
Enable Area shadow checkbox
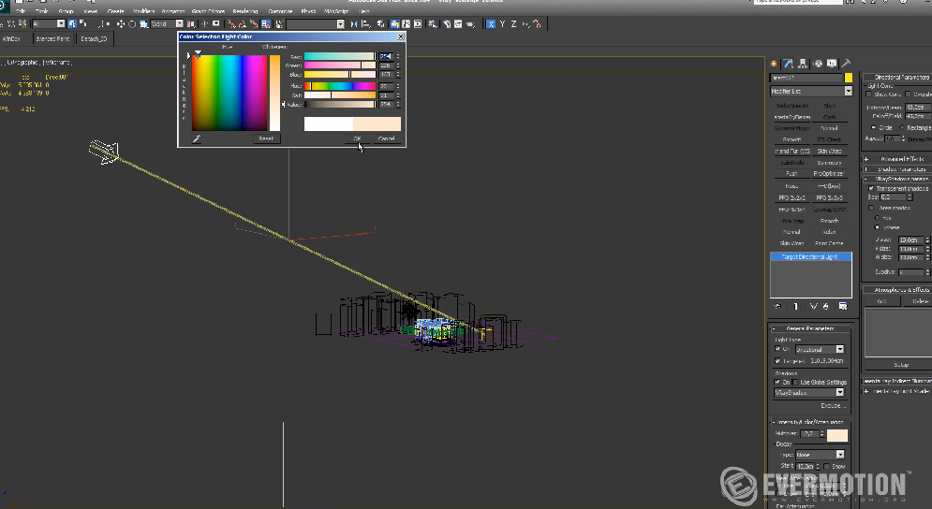click(x=871, y=208)
